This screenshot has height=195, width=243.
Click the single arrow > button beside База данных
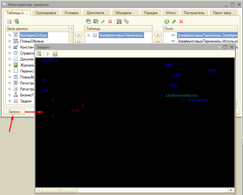coord(79,35)
